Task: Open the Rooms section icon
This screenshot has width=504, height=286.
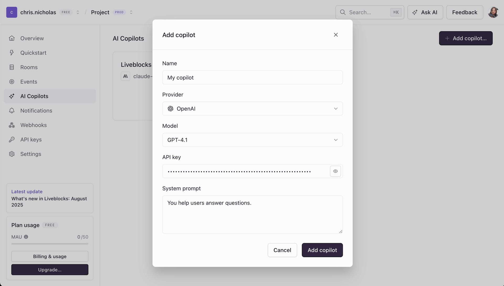Action: click(12, 67)
